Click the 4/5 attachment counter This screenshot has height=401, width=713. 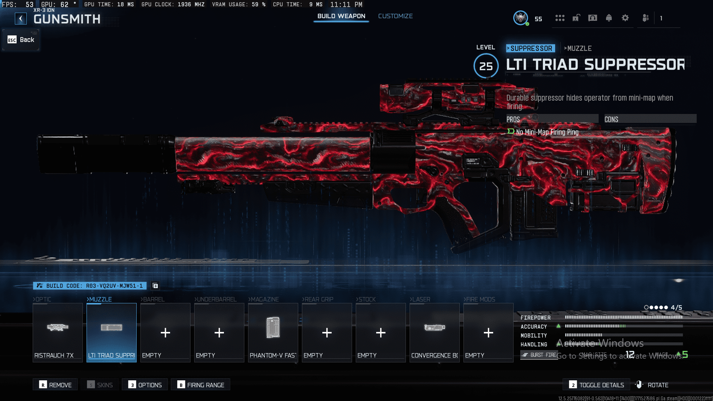(x=663, y=307)
